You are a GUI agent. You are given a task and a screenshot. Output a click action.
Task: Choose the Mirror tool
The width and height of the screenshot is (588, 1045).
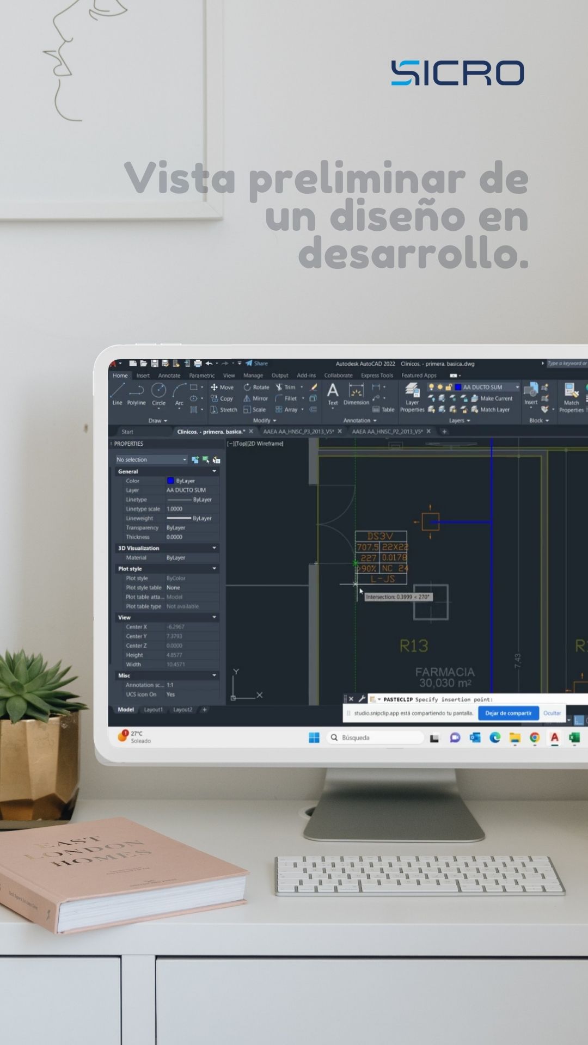(256, 398)
